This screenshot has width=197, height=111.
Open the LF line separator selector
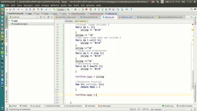tap(139, 109)
